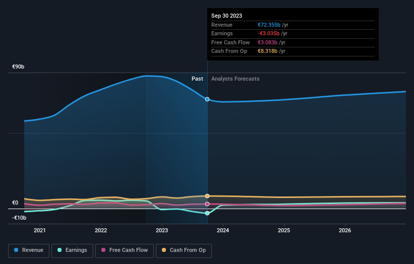Click the 2023 x-axis label
Image resolution: width=414 pixels, height=264 pixels.
162,231
